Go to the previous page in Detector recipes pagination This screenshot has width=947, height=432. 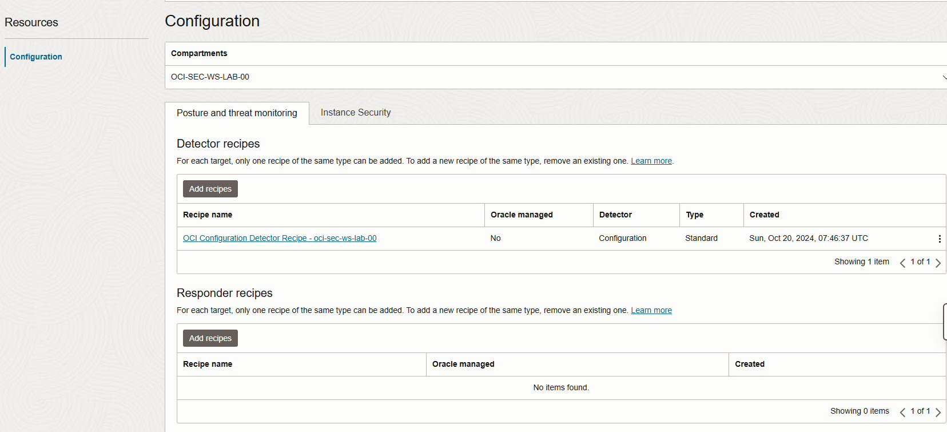click(902, 263)
